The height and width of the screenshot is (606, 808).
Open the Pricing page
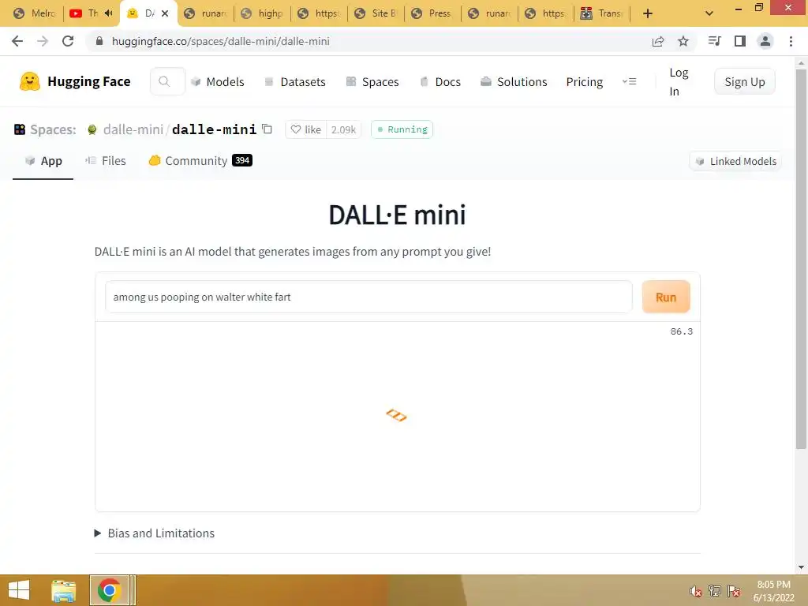click(585, 82)
